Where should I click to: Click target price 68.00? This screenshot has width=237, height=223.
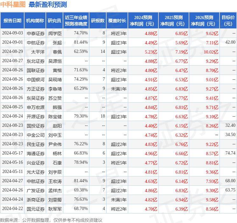230,181
